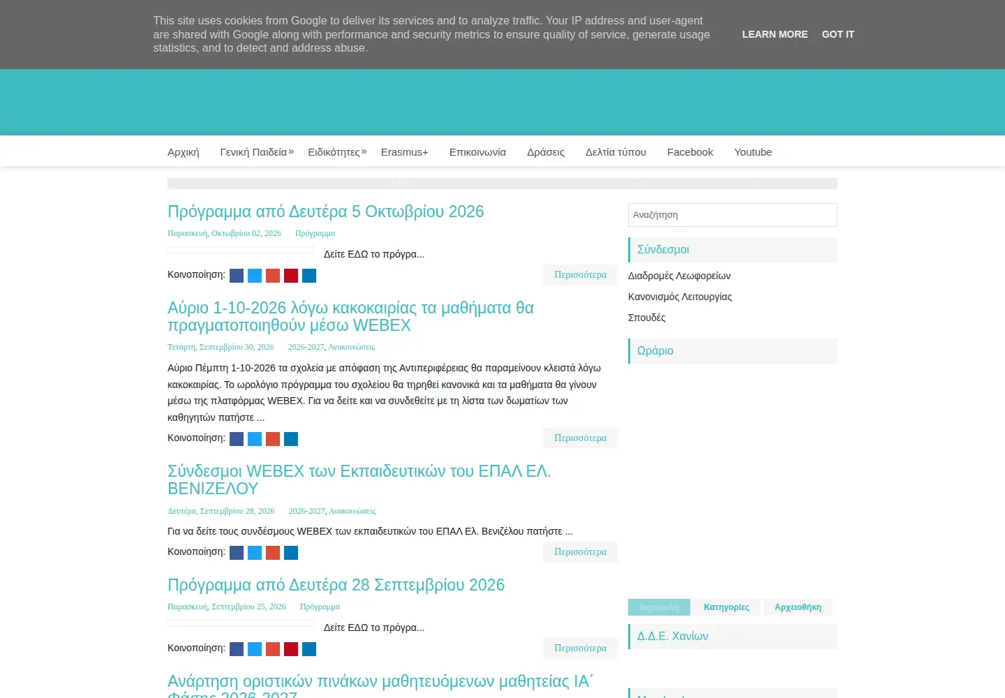This screenshot has width=1005, height=698.
Task: Share Σύνδεσμοι WEBEX post via orange-red square
Action: click(x=273, y=553)
